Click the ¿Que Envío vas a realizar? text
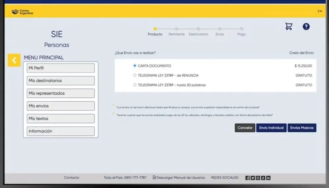The image size is (329, 188). [135, 53]
